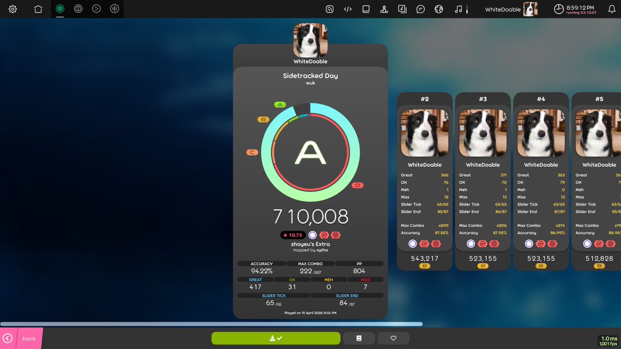
Task: Open the #3 score card avatar
Action: click(483, 133)
